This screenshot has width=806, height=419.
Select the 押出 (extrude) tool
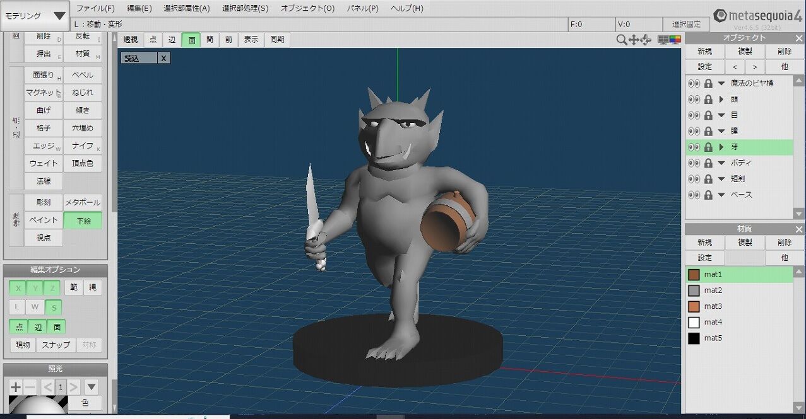coord(44,54)
